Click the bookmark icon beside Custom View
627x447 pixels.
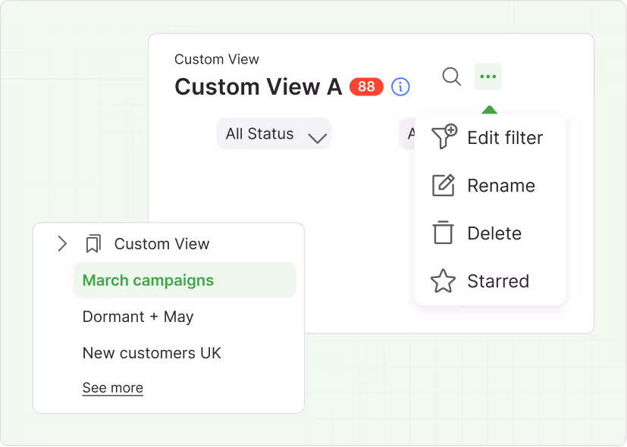[x=93, y=244]
